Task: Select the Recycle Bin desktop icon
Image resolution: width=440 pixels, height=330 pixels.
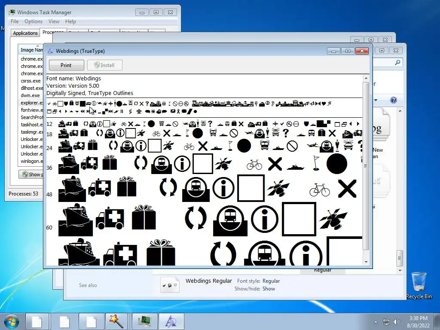Action: pos(419,285)
